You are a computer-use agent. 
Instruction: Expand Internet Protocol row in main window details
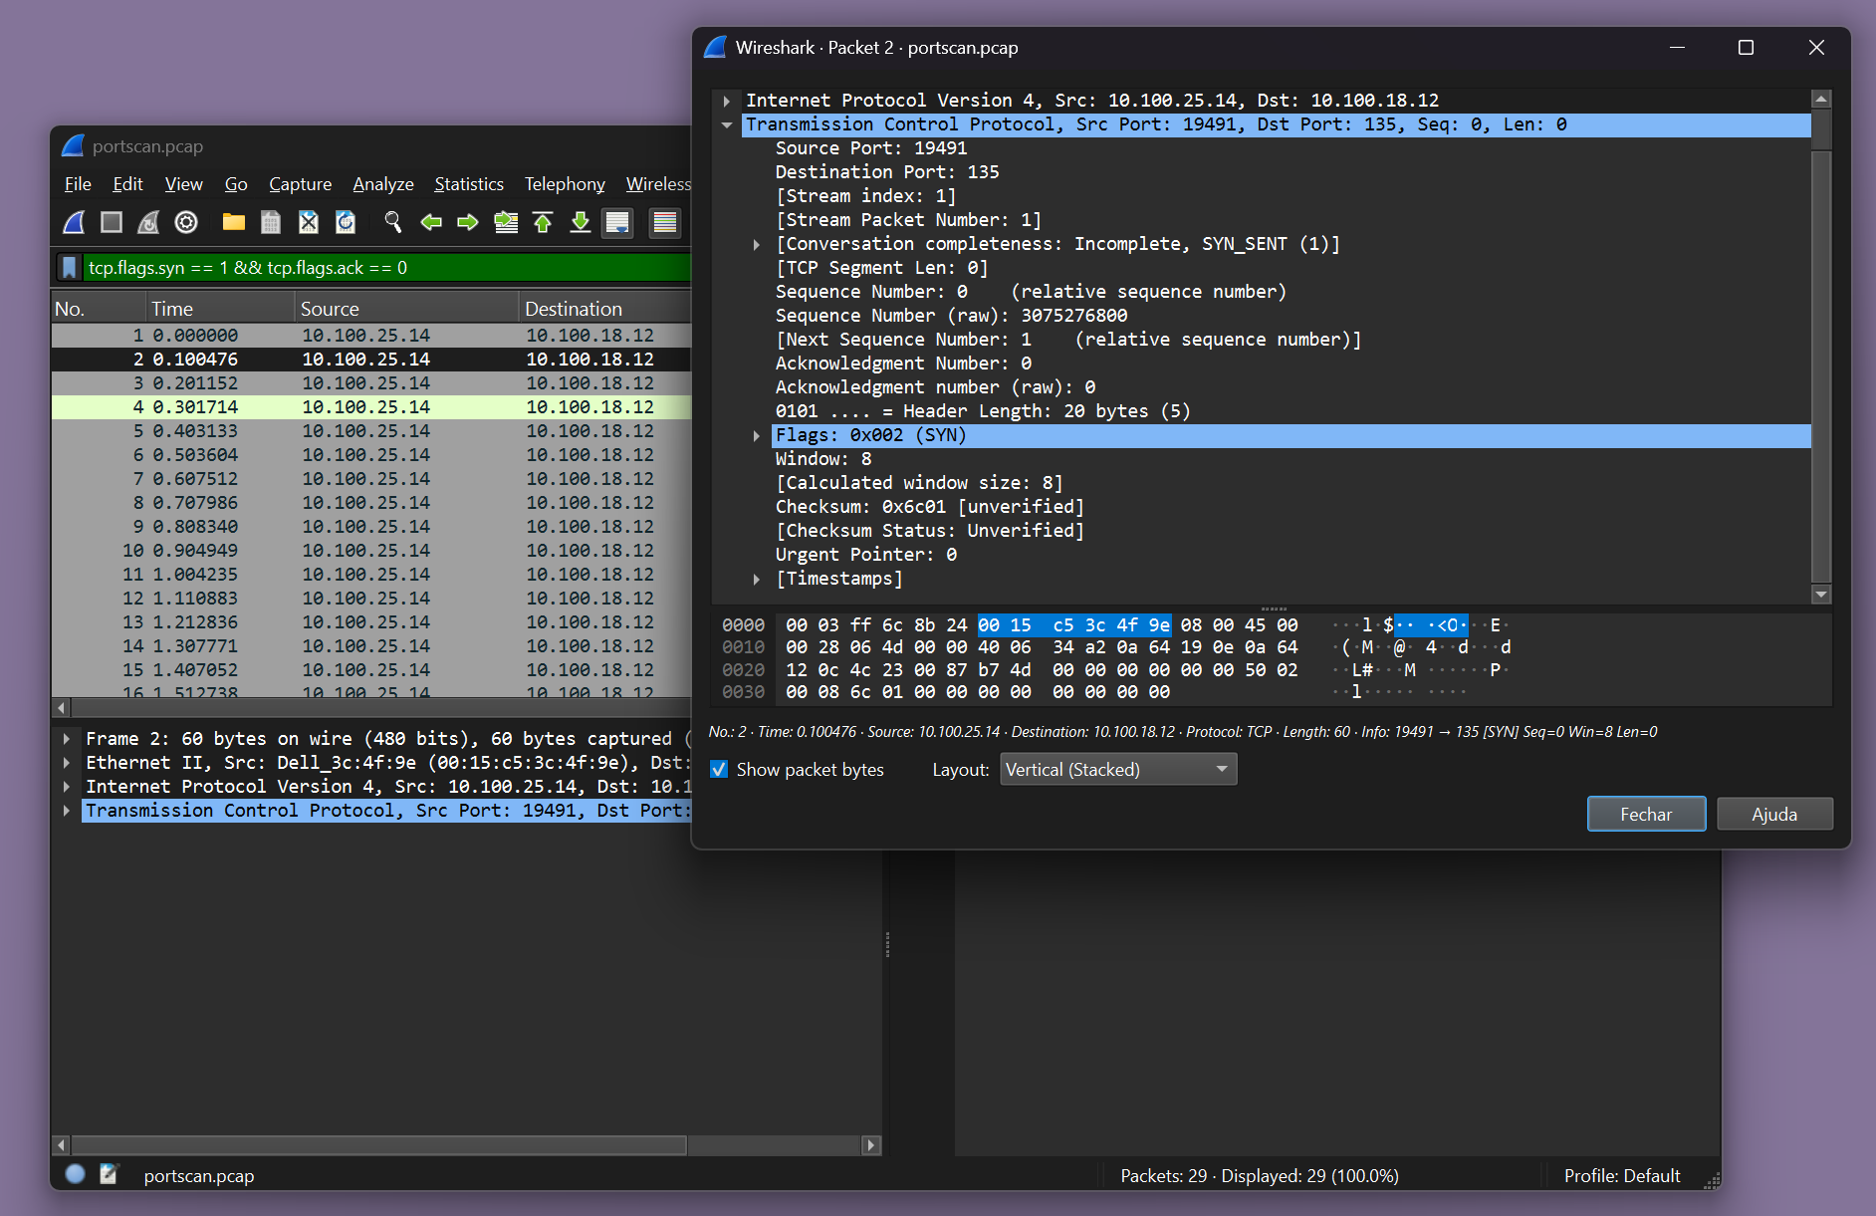coord(67,787)
